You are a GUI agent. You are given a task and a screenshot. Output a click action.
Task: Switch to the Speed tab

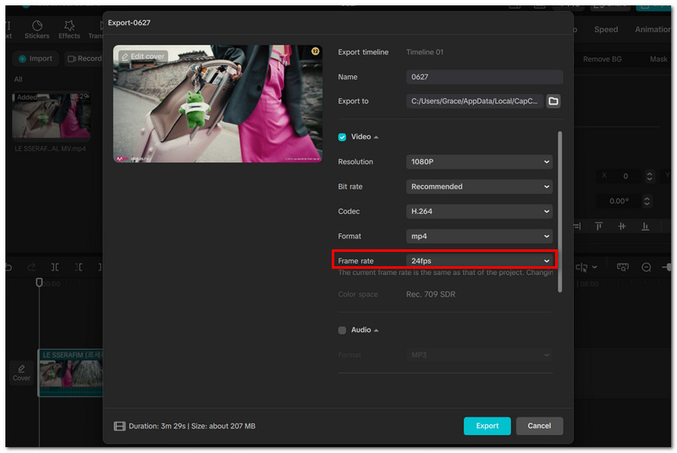[606, 30]
